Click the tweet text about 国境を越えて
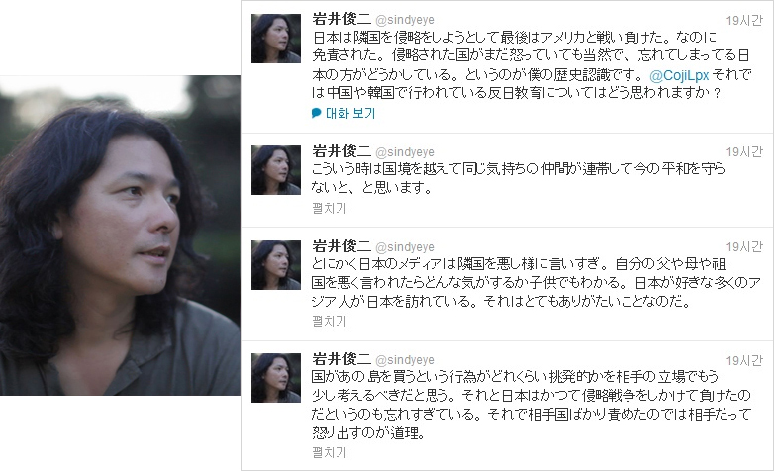This screenshot has height=471, width=774. [x=519, y=178]
